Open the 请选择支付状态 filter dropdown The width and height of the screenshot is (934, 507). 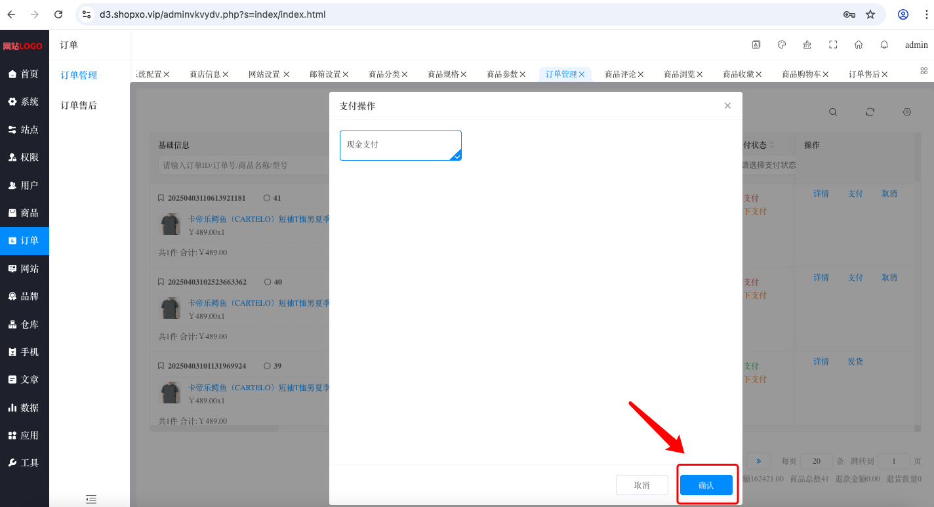click(x=769, y=165)
